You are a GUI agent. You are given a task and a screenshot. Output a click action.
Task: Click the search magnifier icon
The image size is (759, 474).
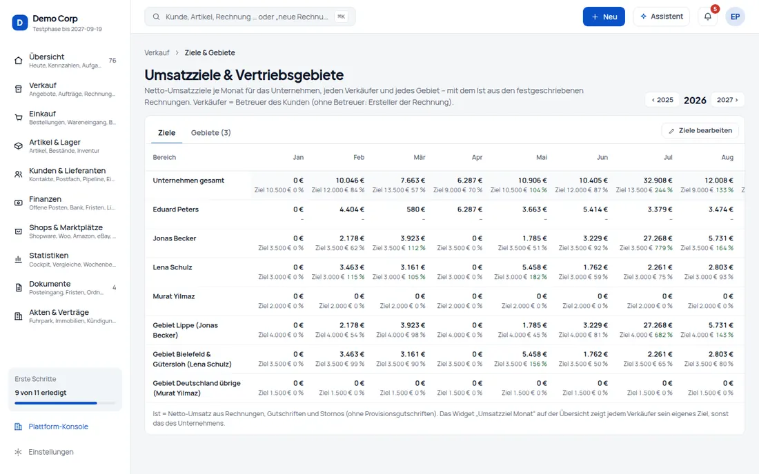[157, 17]
